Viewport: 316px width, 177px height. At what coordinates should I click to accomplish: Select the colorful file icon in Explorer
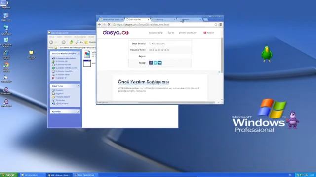tap(87, 54)
